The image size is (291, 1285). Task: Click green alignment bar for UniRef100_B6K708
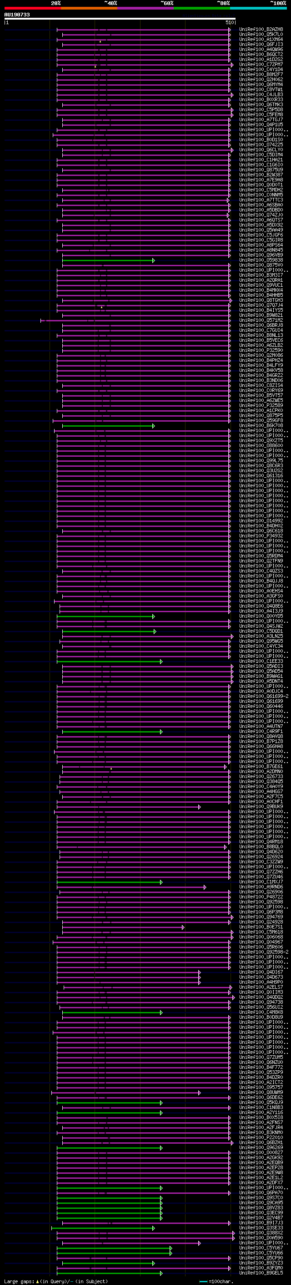pos(108,425)
